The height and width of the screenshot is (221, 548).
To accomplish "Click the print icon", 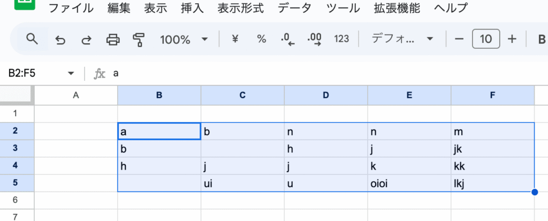I will click(113, 39).
